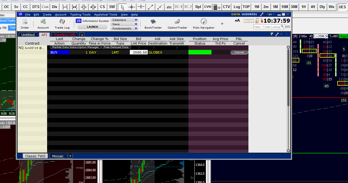348x183 pixels.
Task: Click the DTS toolbar button
Action: click(x=36, y=7)
